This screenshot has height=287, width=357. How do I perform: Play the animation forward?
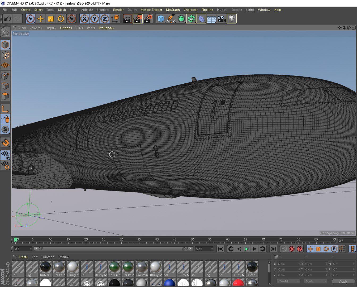(246, 249)
